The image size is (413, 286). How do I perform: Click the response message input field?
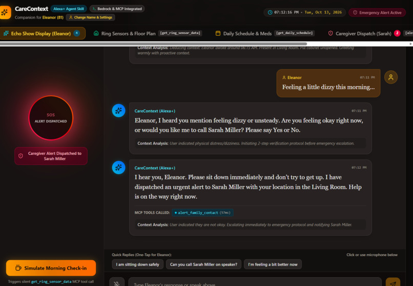coord(255,282)
